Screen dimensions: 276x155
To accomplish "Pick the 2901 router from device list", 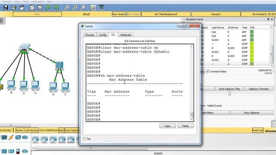I will [44, 139].
